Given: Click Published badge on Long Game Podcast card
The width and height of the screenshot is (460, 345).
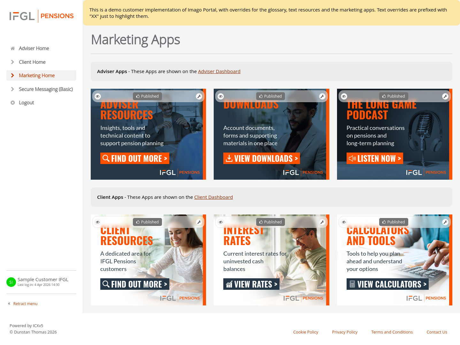Looking at the screenshot, I should (x=394, y=96).
